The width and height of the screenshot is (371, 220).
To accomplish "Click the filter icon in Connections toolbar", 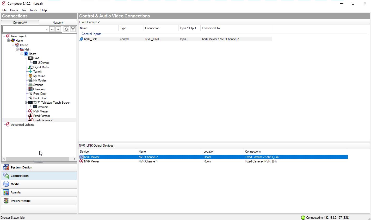I will 73,29.
